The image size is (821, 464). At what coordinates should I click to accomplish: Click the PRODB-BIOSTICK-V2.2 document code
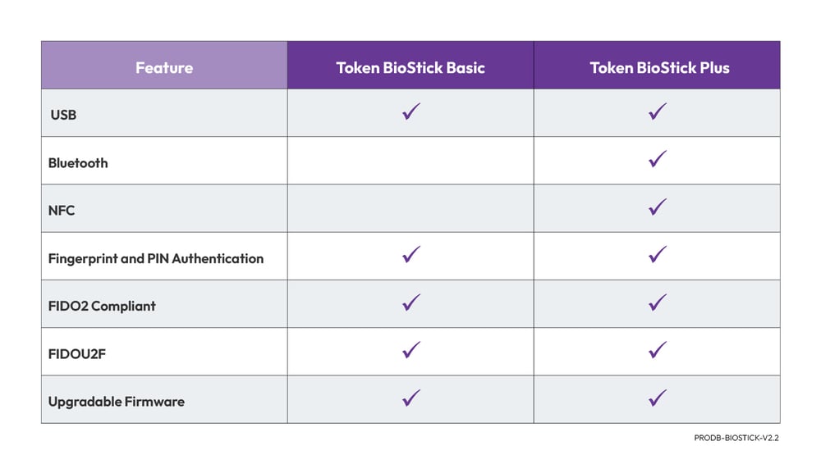point(736,438)
